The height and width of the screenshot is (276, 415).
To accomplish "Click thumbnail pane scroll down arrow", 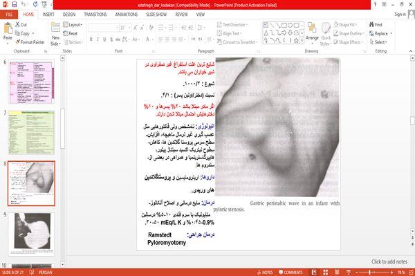I will 63,264.
